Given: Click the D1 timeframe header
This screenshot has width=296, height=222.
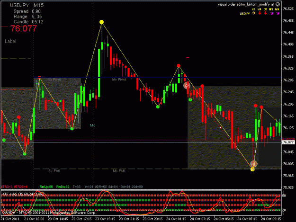Looking at the screenshot, I should [265, 9].
